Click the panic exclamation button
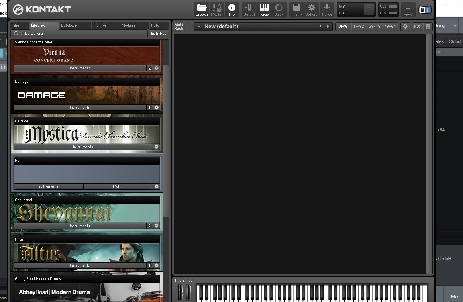 (369, 10)
